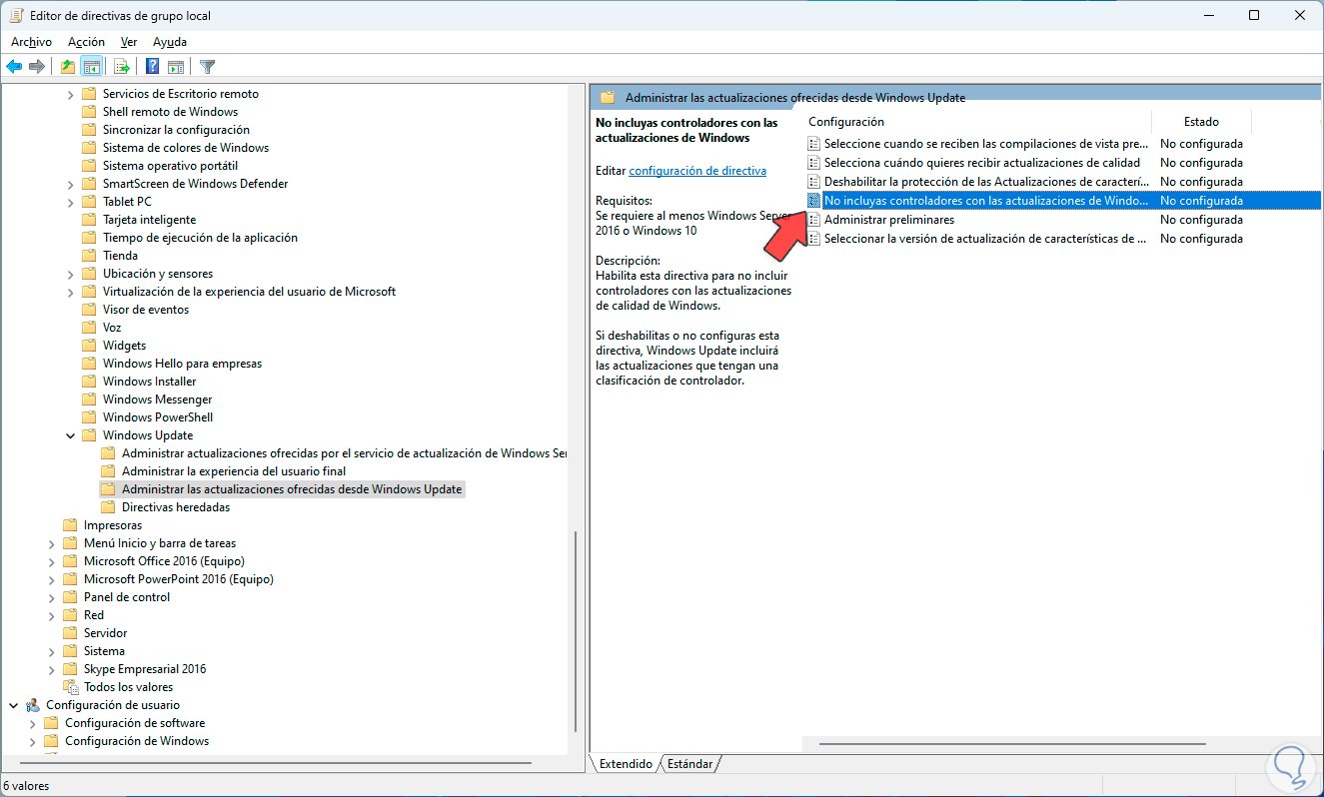Image resolution: width=1324 pixels, height=797 pixels.
Task: Select 'Windows Hello para empresas' item
Action: 182,364
